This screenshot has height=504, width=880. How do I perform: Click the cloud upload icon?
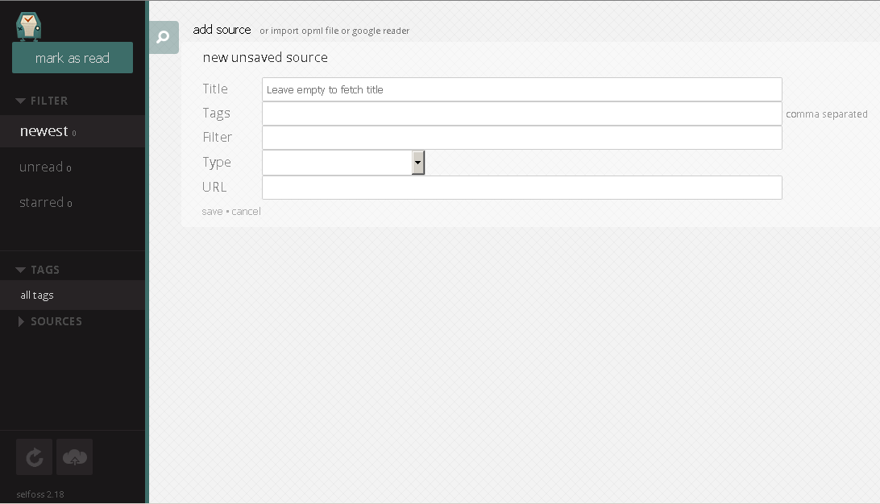point(75,457)
